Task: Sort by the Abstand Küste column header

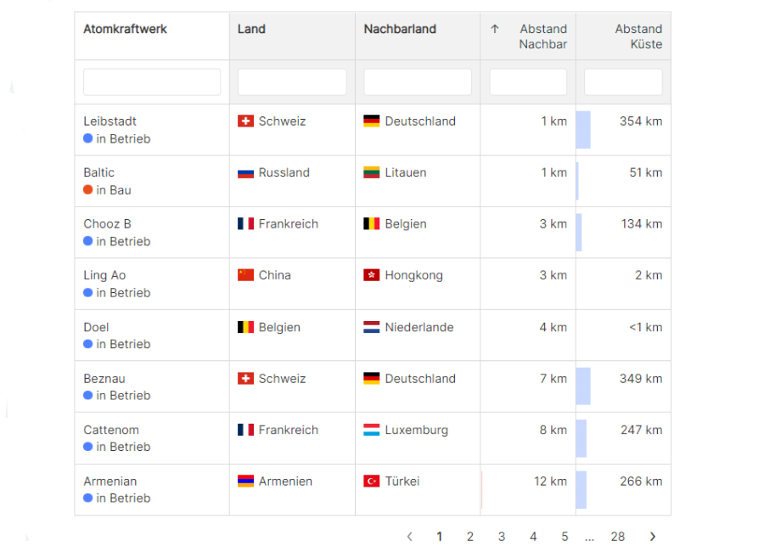Action: (x=638, y=36)
